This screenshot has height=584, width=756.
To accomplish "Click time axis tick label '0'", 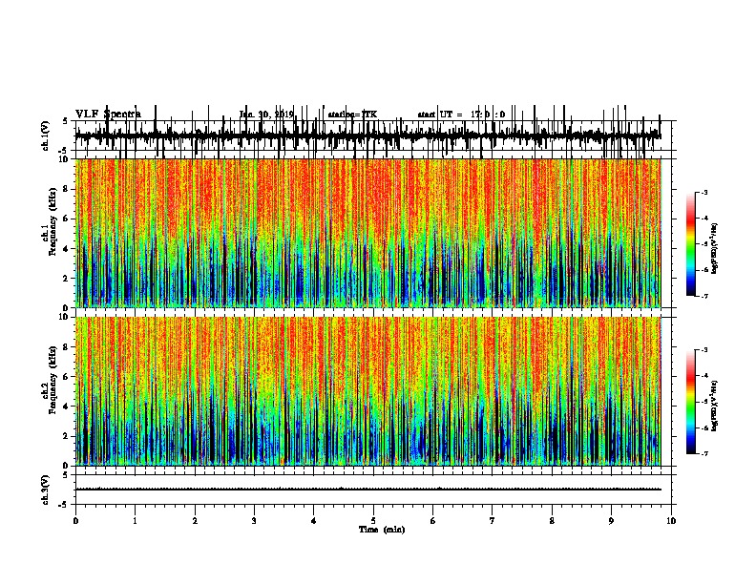I will tap(75, 521).
